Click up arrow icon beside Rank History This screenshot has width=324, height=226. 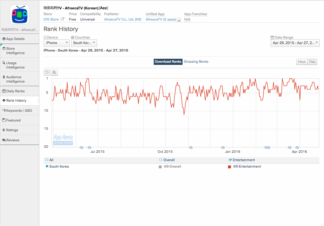(4, 101)
